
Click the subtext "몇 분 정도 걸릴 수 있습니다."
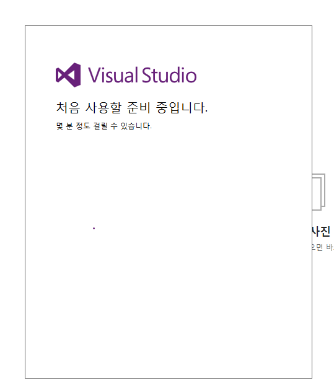click(x=103, y=126)
